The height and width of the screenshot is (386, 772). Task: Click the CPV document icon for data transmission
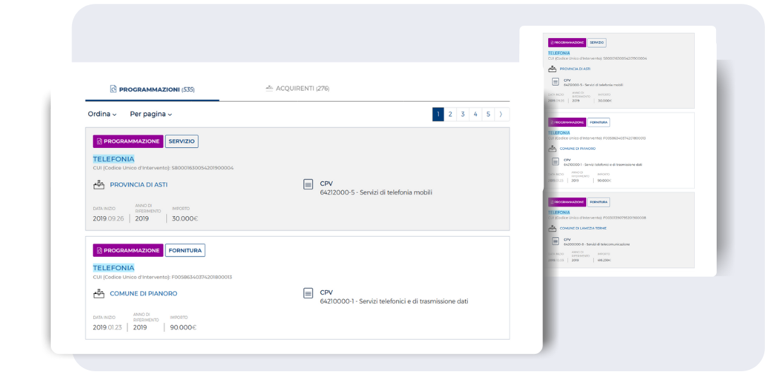(308, 293)
